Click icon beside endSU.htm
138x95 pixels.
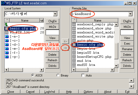tap(74, 65)
